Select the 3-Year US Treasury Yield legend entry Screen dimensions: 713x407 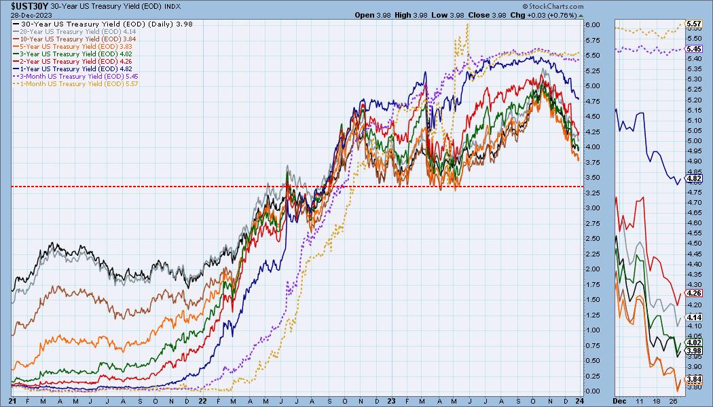tap(73, 54)
